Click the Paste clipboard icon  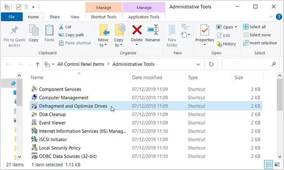click(x=49, y=30)
